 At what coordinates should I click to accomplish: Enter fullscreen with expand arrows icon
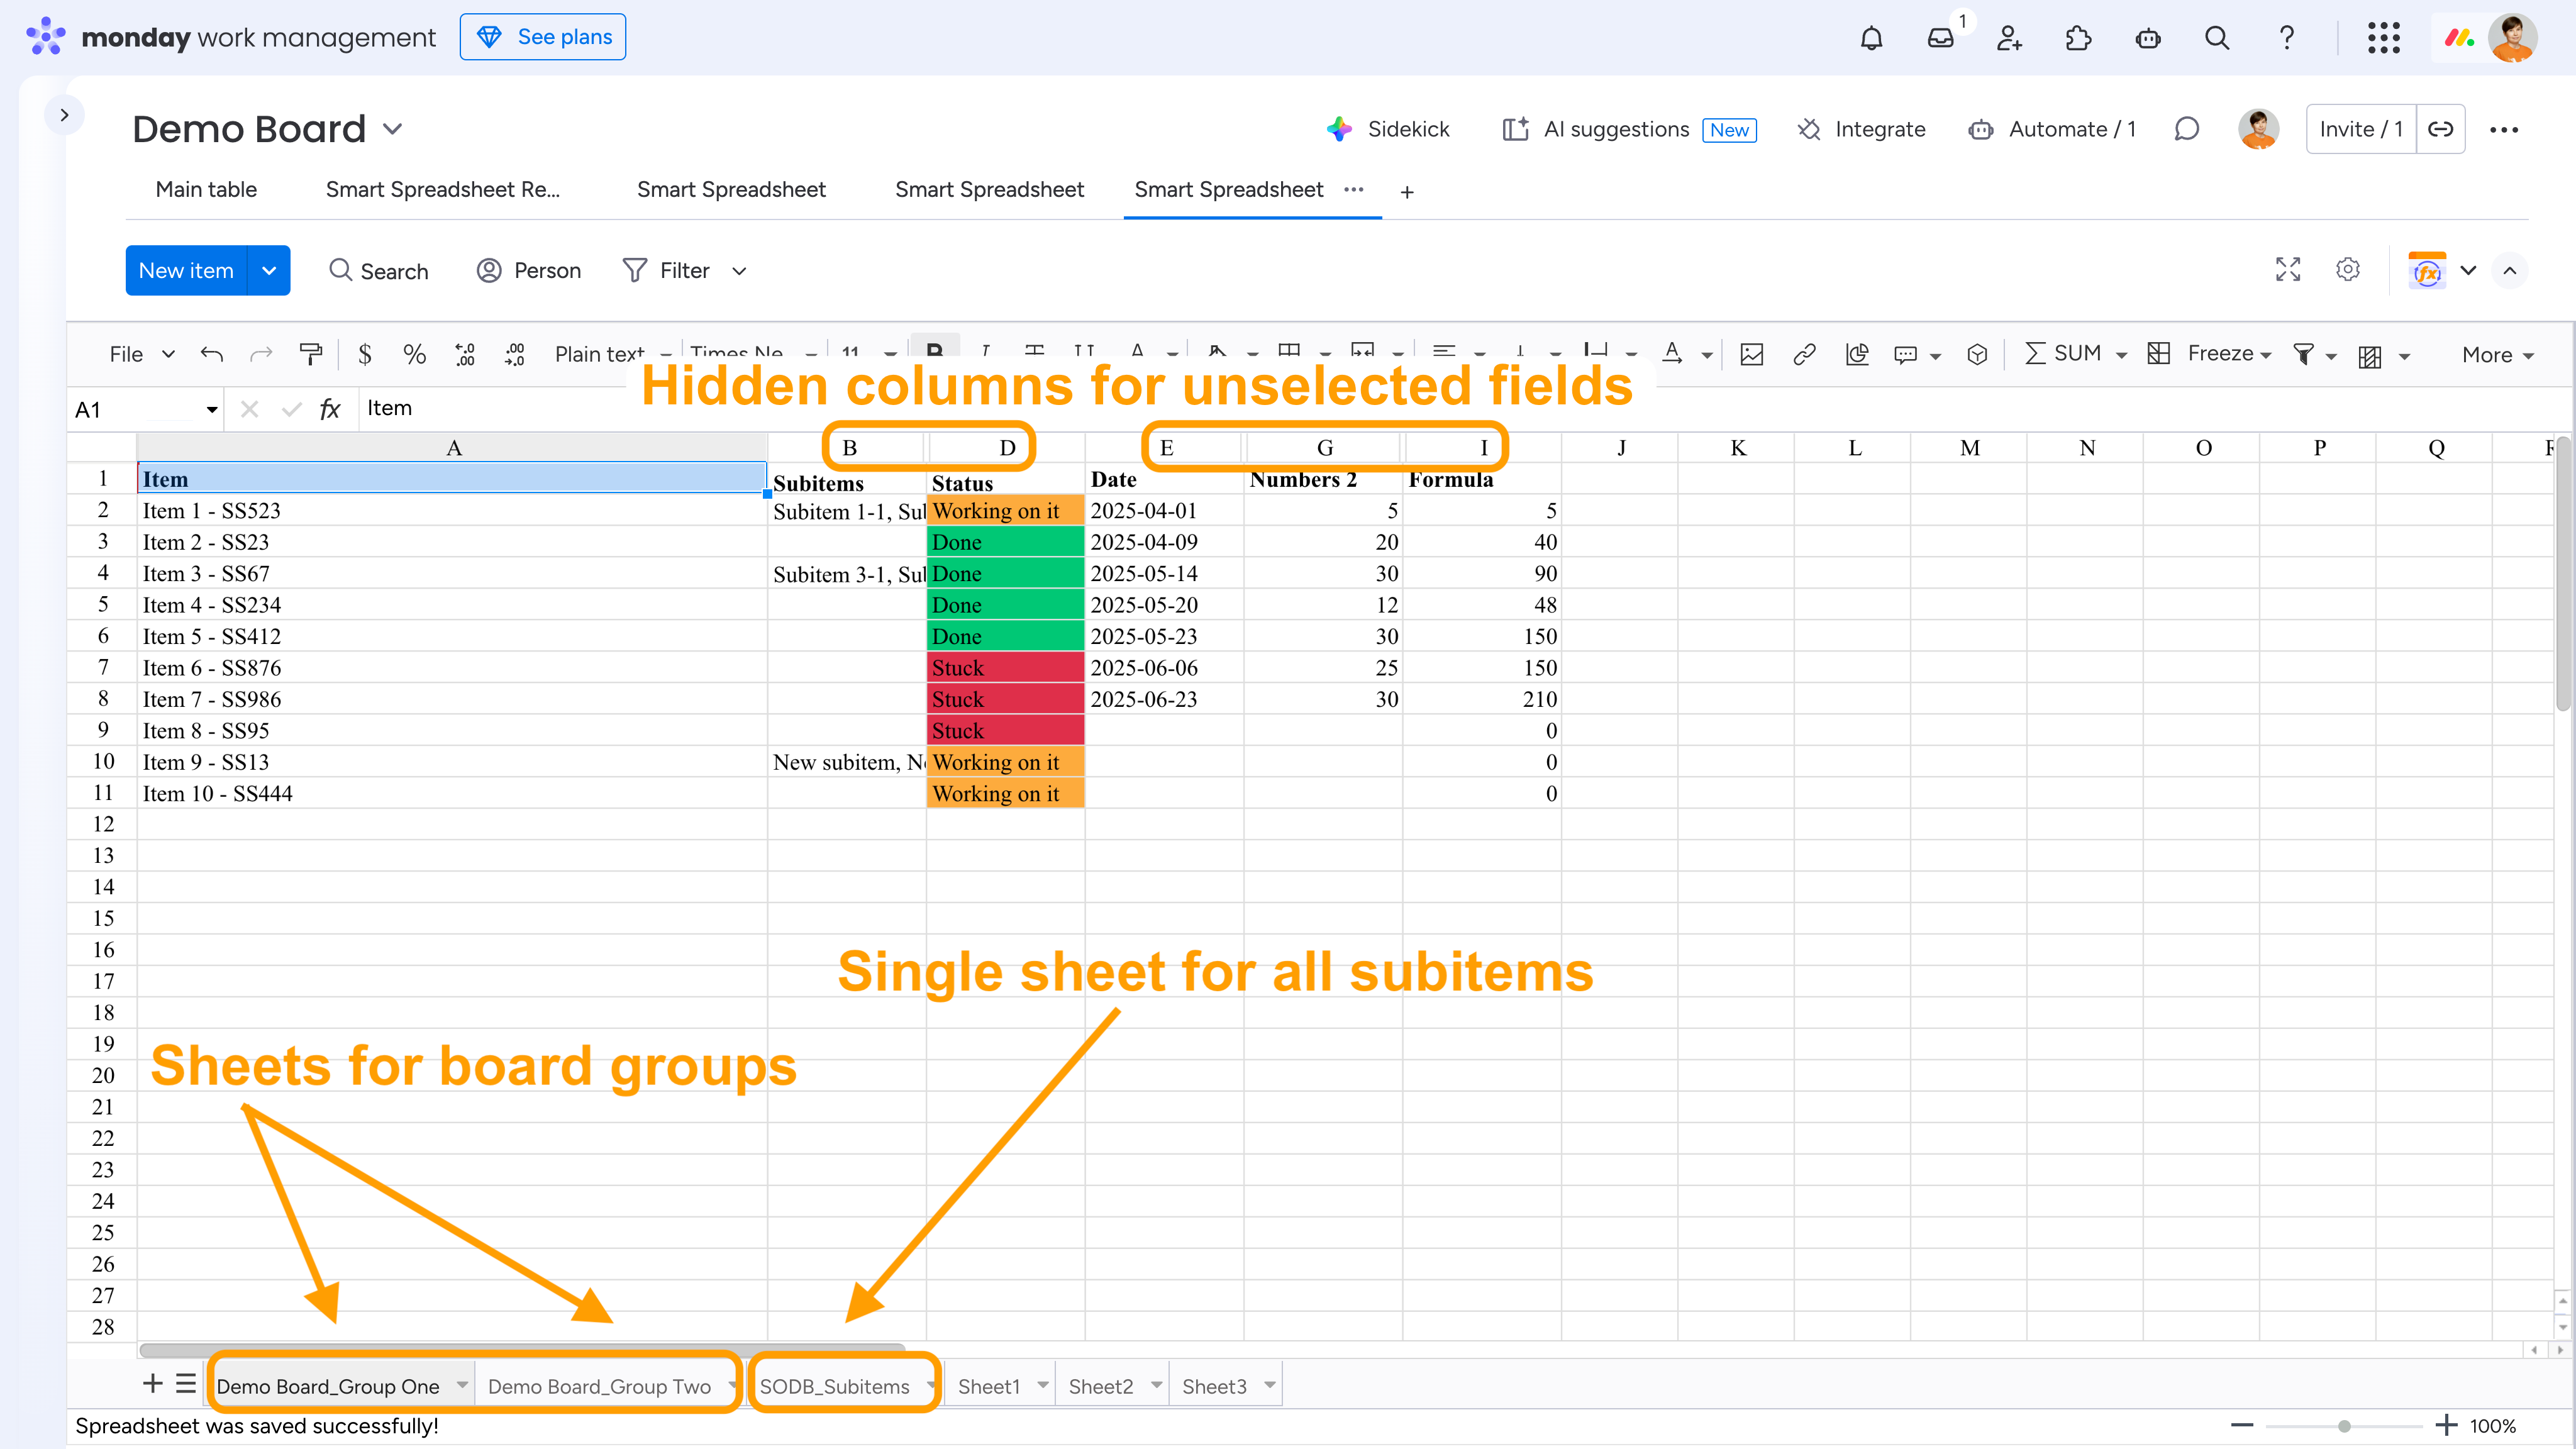[2288, 270]
